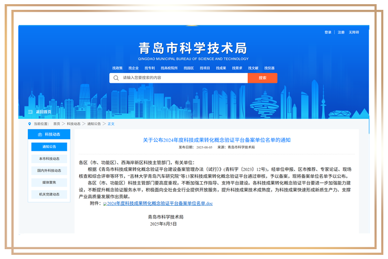The width and height of the screenshot is (388, 259).
Task: Click the return-home menu icon
Action: (31, 112)
